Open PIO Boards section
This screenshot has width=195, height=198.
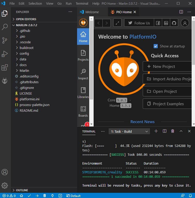tap(83, 112)
